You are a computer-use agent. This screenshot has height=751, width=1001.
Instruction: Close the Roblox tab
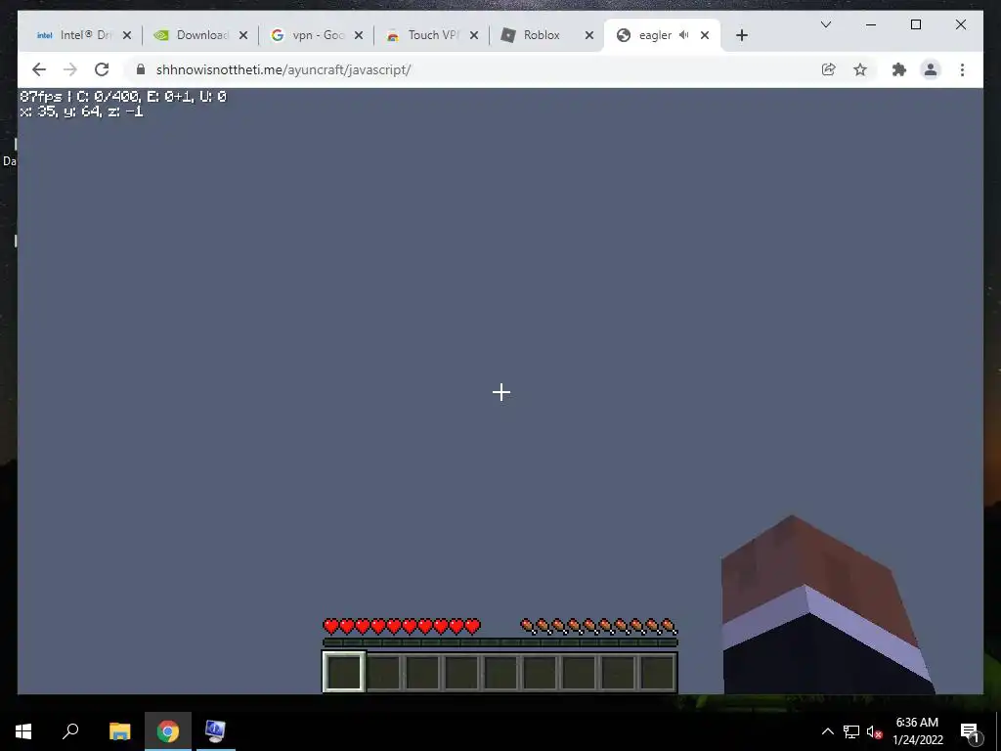(589, 35)
